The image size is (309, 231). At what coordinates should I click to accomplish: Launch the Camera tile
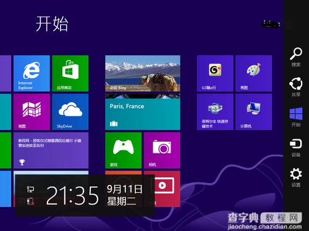162,150
